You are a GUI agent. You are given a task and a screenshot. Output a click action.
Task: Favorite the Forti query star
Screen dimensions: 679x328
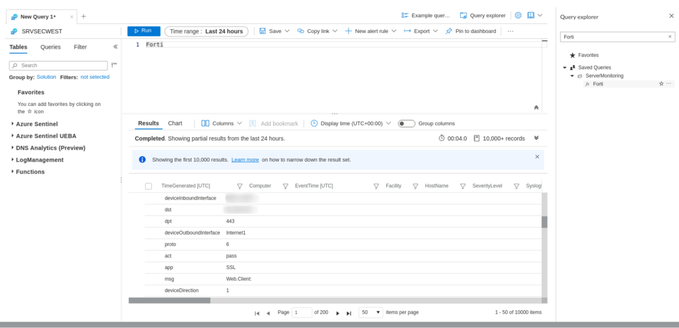coord(661,83)
